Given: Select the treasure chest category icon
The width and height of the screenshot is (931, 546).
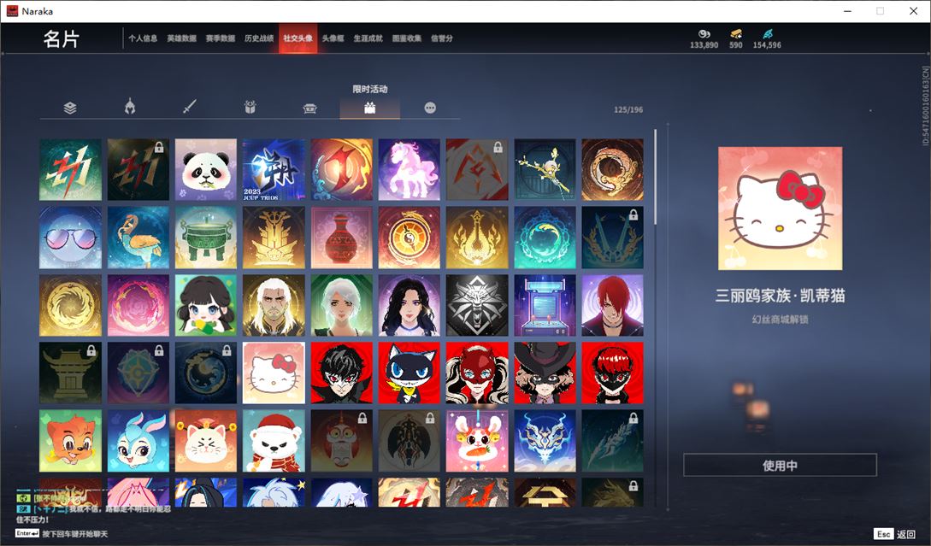Looking at the screenshot, I should click(x=310, y=108).
